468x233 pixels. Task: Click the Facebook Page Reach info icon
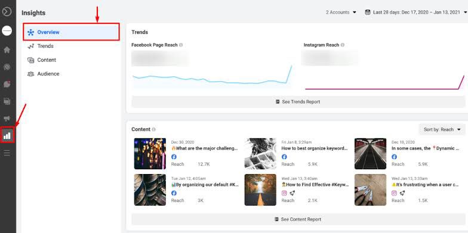coord(181,45)
